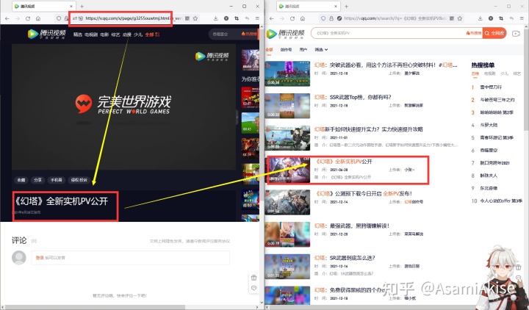Click the star bookmark icon in the right window
This screenshot has height=310, width=529.
click(460, 18)
